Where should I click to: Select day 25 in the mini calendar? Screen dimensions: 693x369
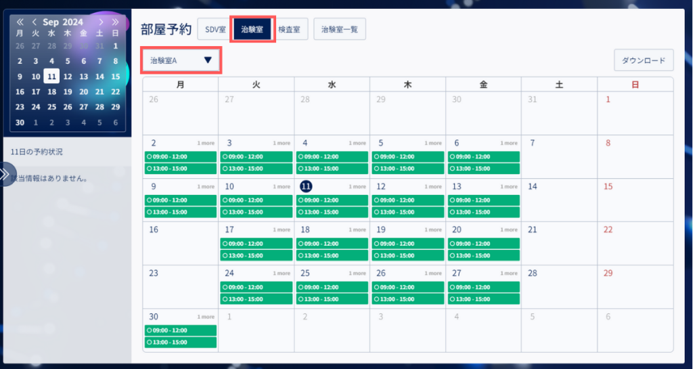pyautogui.click(x=51, y=107)
